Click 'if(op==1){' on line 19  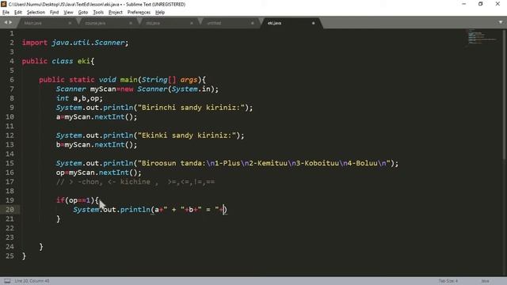[x=78, y=200]
